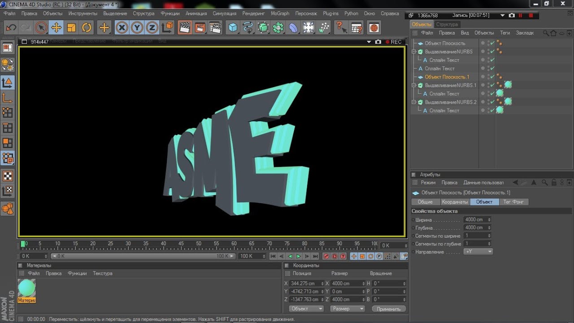This screenshot has height=323, width=574.
Task: Open the render settings clapperboard icon
Action: coord(216,28)
